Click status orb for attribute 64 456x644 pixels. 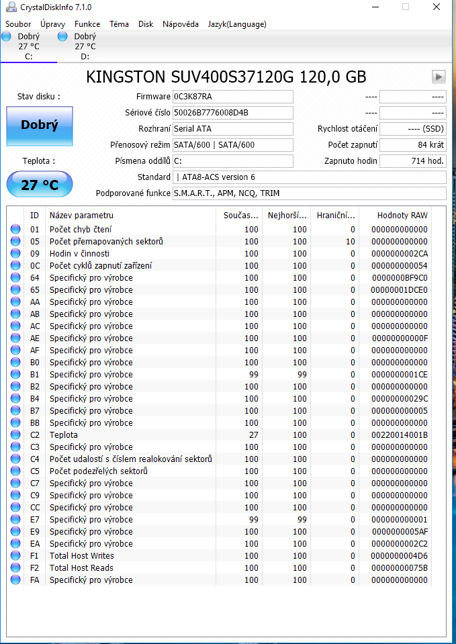point(15,277)
